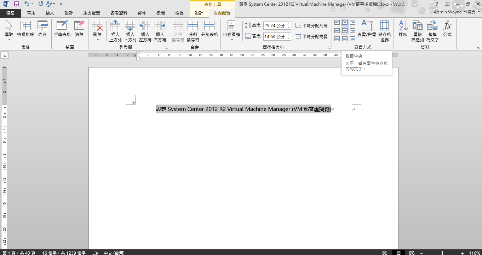Viewport: 482px width, 255px height.
Task: Open the 刪除 delete table dropdown
Action: click(x=97, y=30)
